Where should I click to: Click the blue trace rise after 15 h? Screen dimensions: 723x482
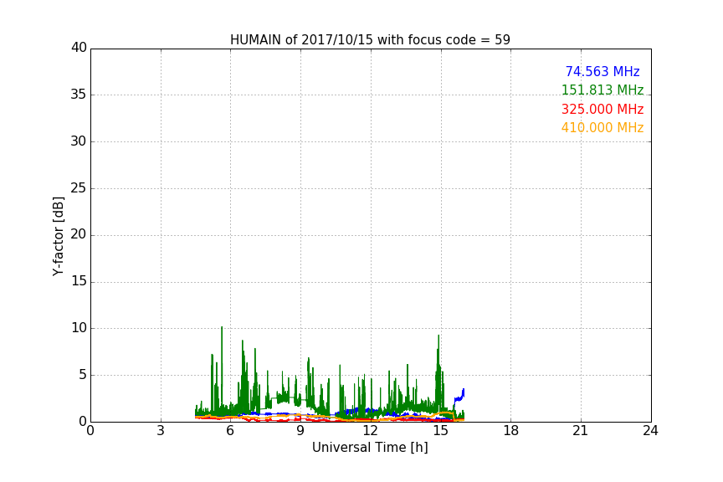459,396
